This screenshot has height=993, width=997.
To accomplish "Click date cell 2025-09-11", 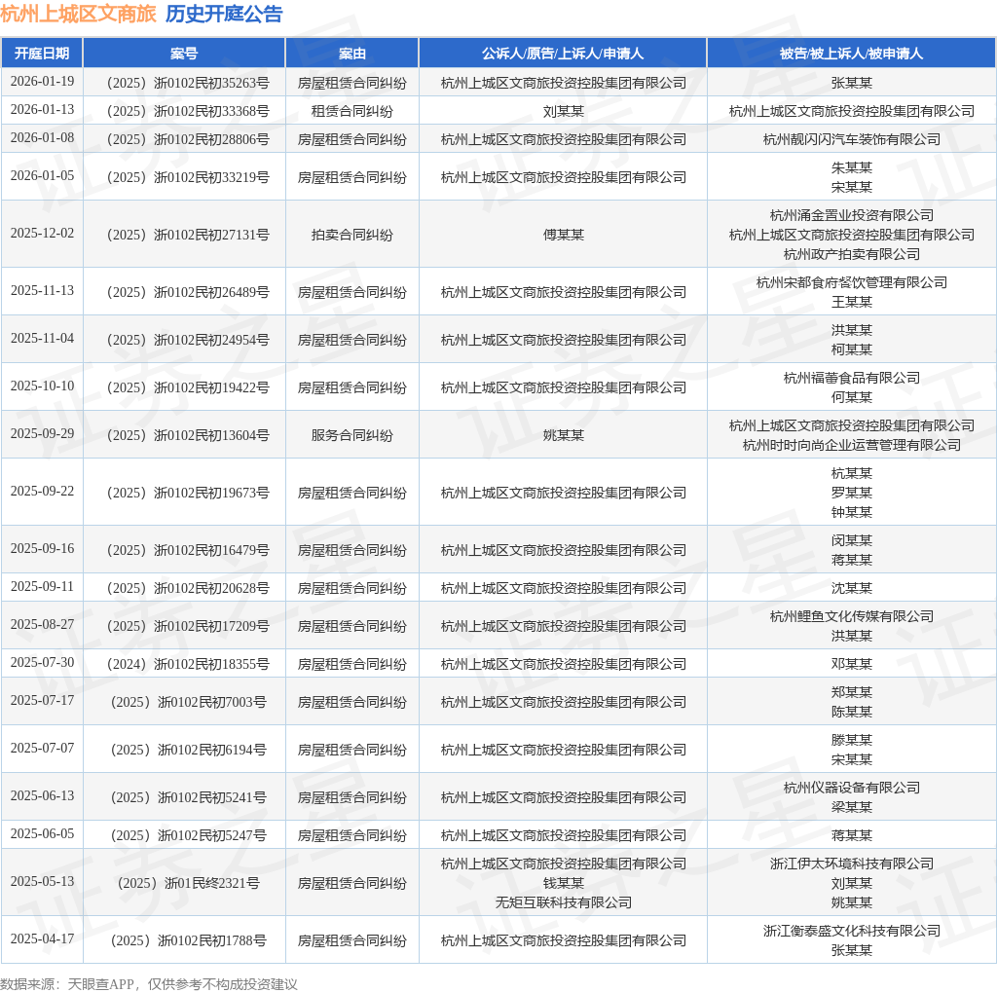I will 42,586.
